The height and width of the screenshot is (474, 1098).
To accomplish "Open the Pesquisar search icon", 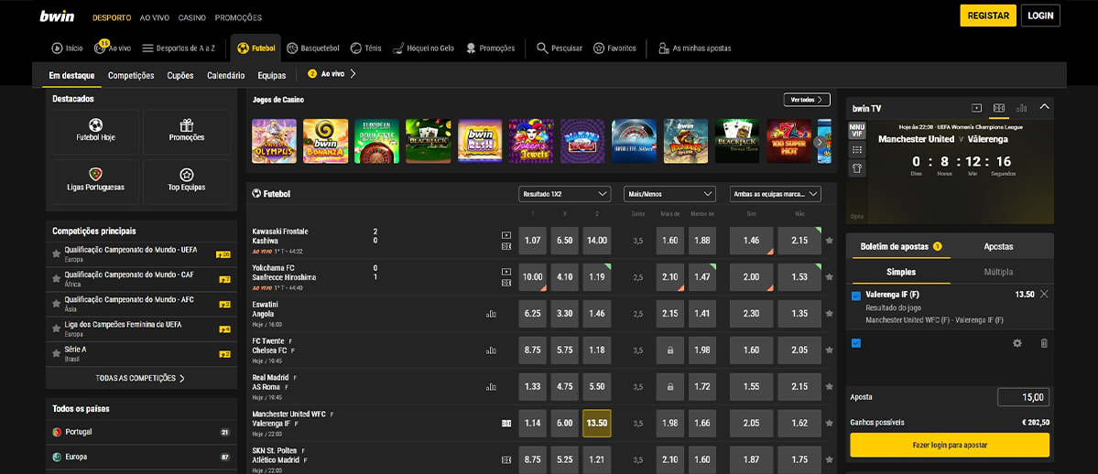I will pyautogui.click(x=543, y=48).
